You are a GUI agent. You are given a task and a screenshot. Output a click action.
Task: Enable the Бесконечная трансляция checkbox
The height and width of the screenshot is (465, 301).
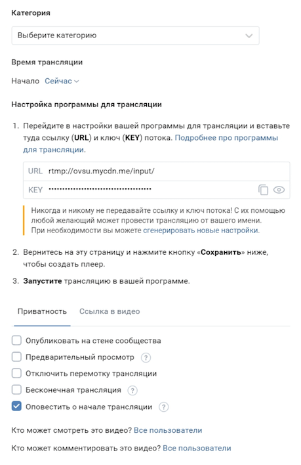(x=16, y=389)
